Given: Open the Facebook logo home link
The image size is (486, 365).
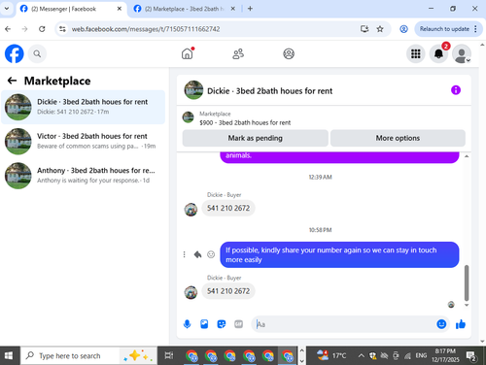Looking at the screenshot, I should [15, 53].
